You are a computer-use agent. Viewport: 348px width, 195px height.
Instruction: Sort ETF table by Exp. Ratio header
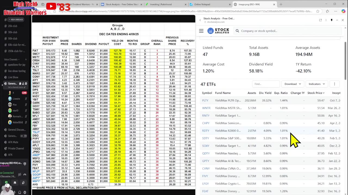[x=281, y=93]
